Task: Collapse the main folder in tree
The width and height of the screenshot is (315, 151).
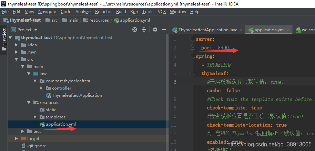Action: [x=23, y=66]
